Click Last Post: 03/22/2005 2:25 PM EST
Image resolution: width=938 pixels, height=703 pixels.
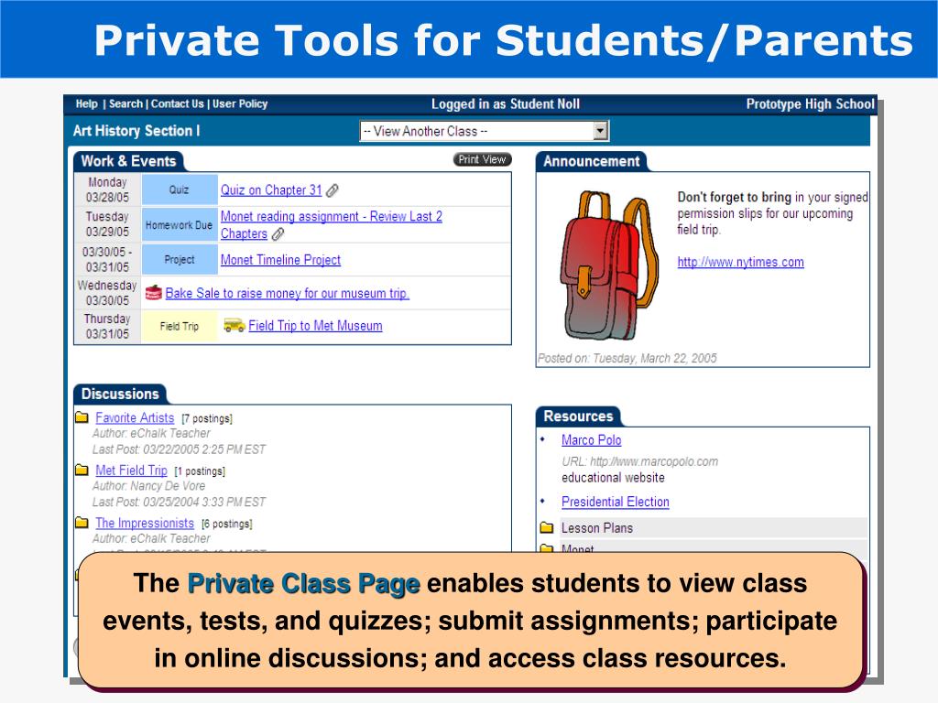(x=179, y=449)
